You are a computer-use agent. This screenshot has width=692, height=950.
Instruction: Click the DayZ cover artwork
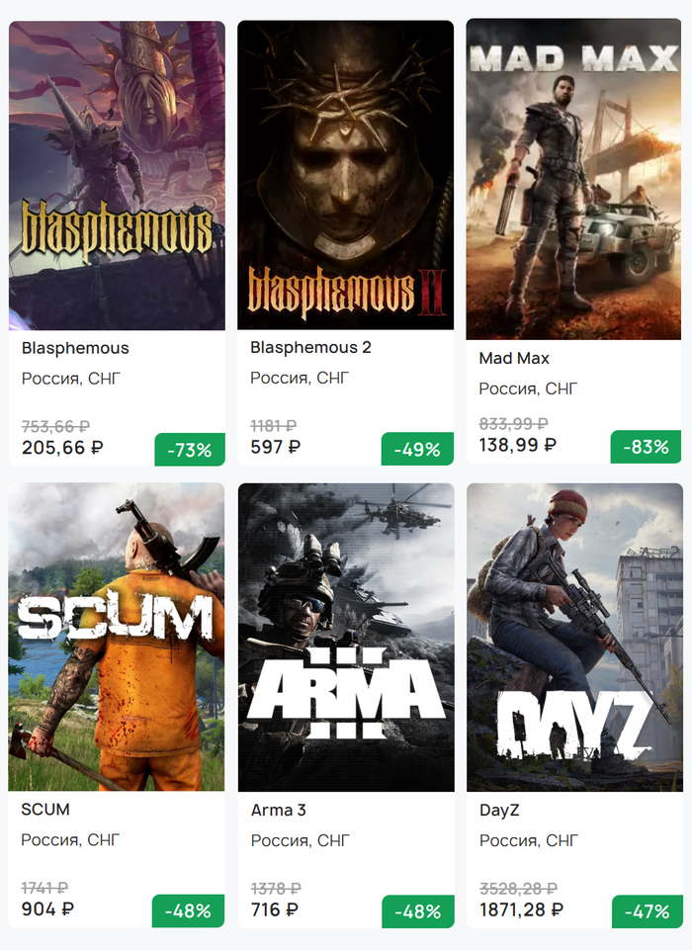point(573,637)
